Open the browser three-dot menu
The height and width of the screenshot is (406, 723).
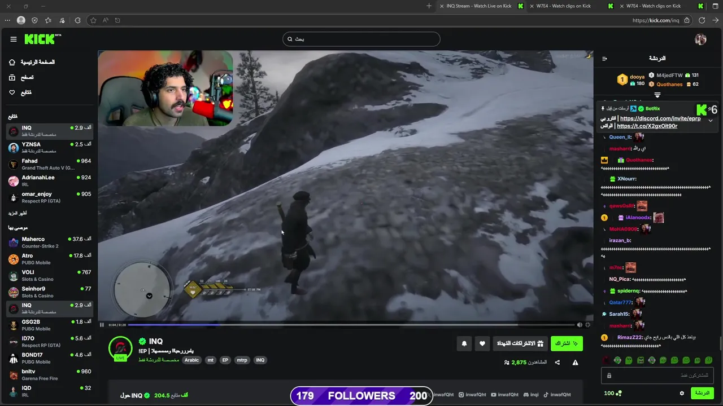point(7,20)
